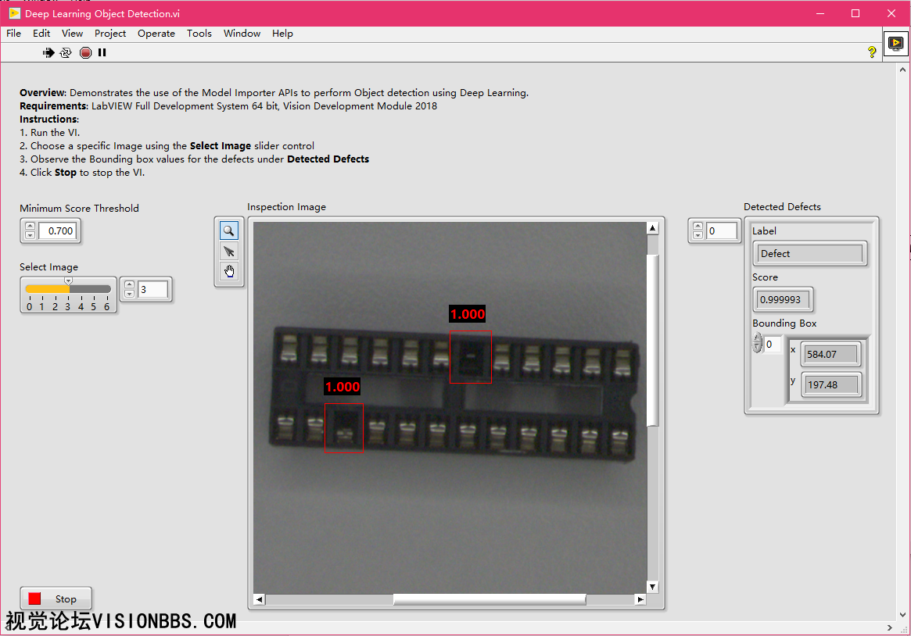Select the Pointer selection tool
Image resolution: width=911 pixels, height=636 pixels.
(229, 251)
